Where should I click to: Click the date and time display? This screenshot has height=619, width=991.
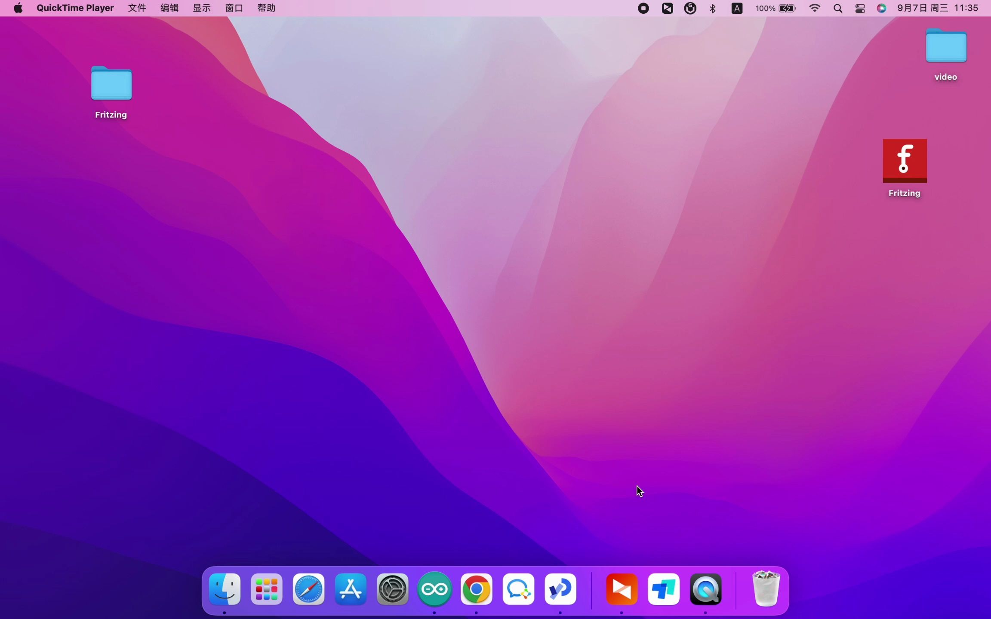click(x=938, y=8)
